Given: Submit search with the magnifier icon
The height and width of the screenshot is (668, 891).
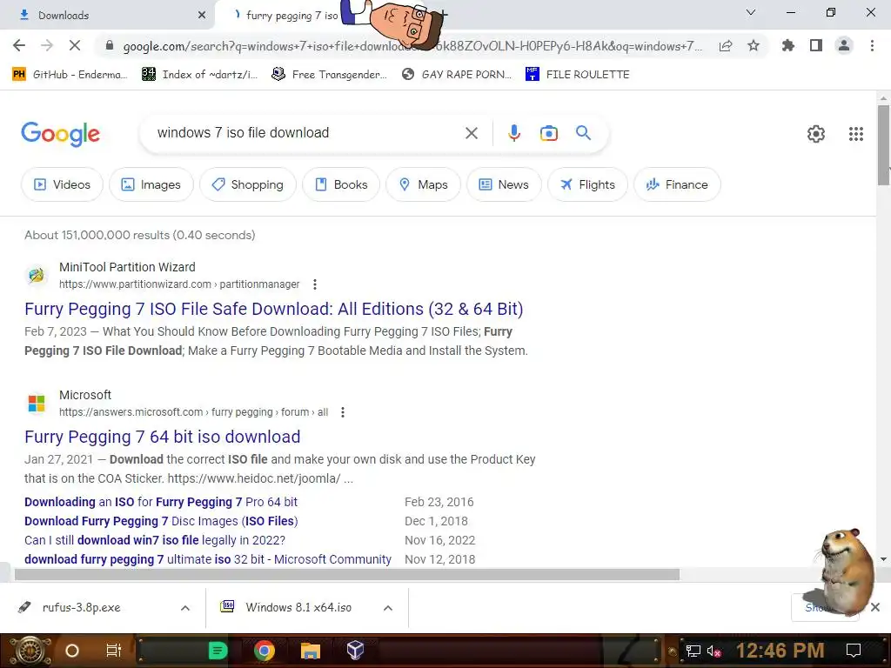Looking at the screenshot, I should click(x=583, y=133).
